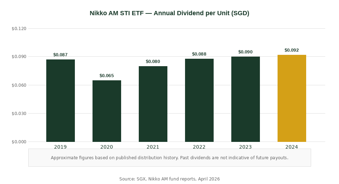This screenshot has width=339, height=184.
Task: Click the Source: SGX footer text
Action: click(x=169, y=179)
